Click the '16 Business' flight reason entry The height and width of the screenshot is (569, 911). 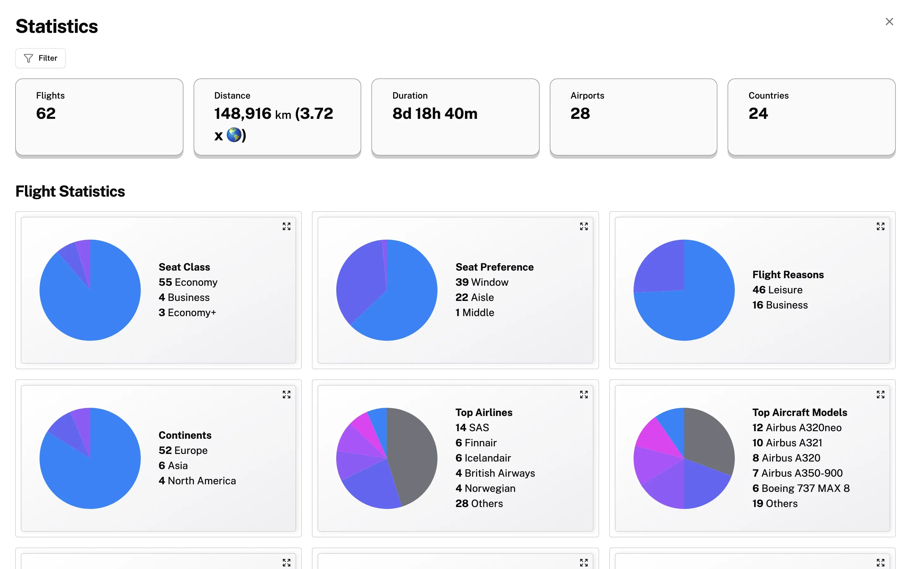(x=780, y=305)
